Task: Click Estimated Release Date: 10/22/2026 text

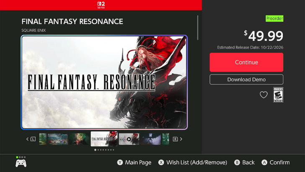Action: 250,47
